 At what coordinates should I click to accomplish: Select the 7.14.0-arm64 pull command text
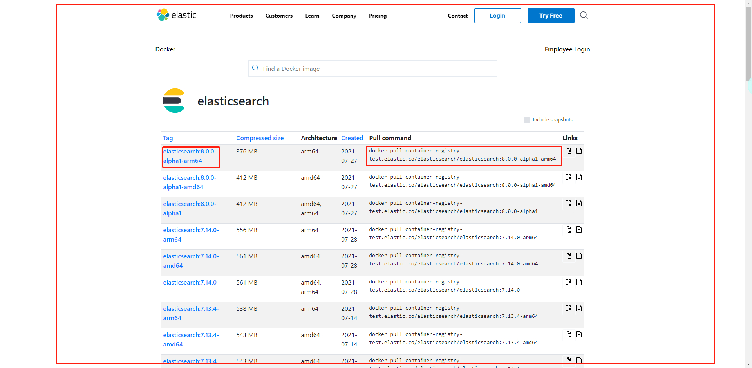tap(453, 233)
